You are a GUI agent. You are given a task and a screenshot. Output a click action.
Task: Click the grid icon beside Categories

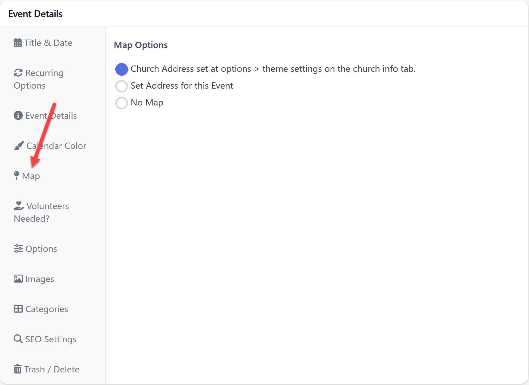[x=18, y=309]
